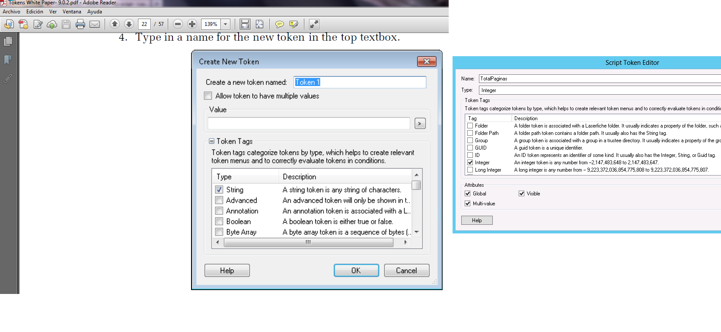Click the cloud upload toolbar icon
721x332 pixels.
(x=52, y=24)
